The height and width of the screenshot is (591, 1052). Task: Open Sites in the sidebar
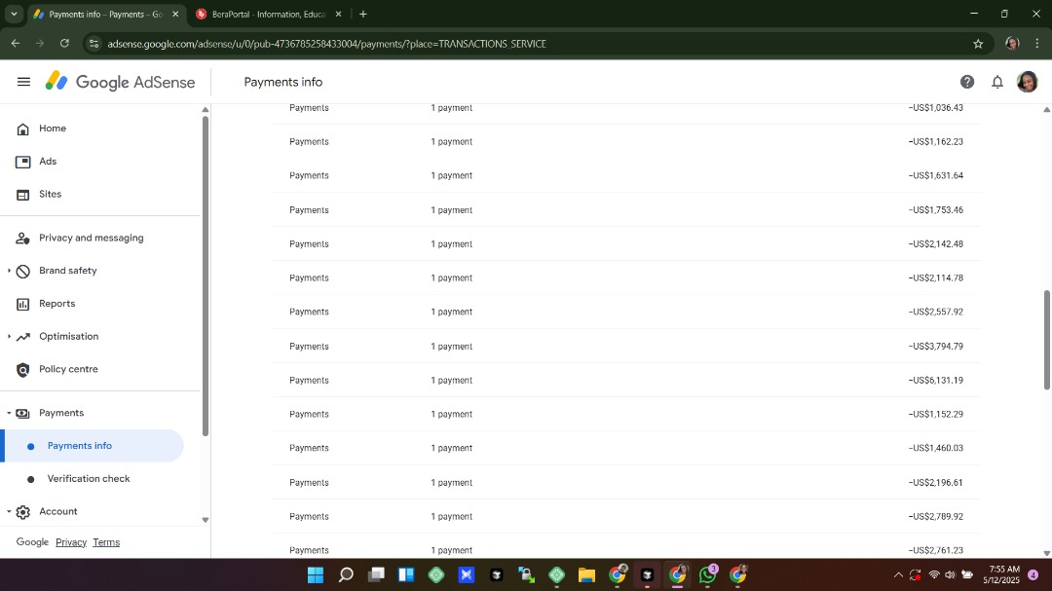[x=50, y=195]
